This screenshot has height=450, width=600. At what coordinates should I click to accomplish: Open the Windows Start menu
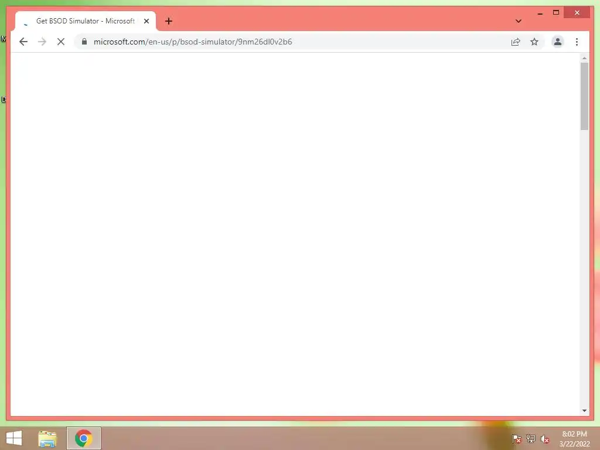point(14,438)
